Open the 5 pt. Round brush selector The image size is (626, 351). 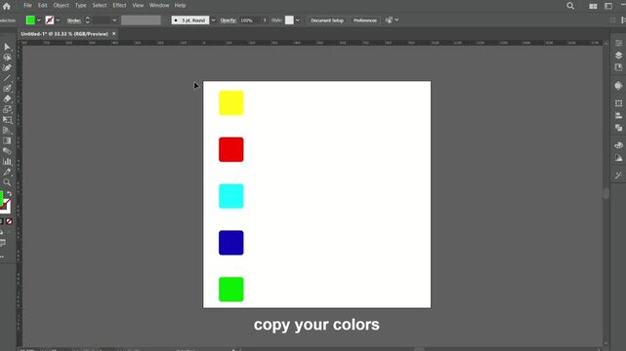point(190,20)
